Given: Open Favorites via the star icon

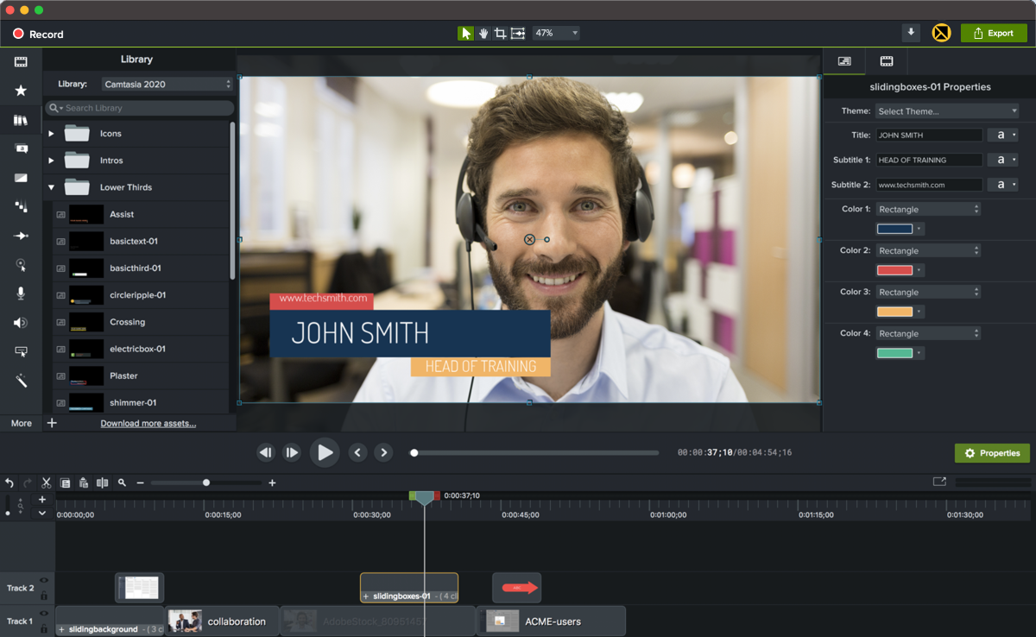Looking at the screenshot, I should point(21,91).
